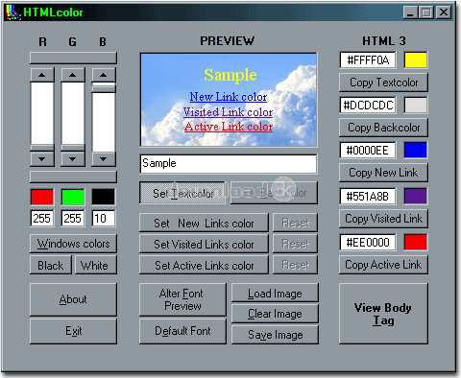The image size is (461, 378).
Task: Click the Copy Backcolor button
Action: point(383,128)
